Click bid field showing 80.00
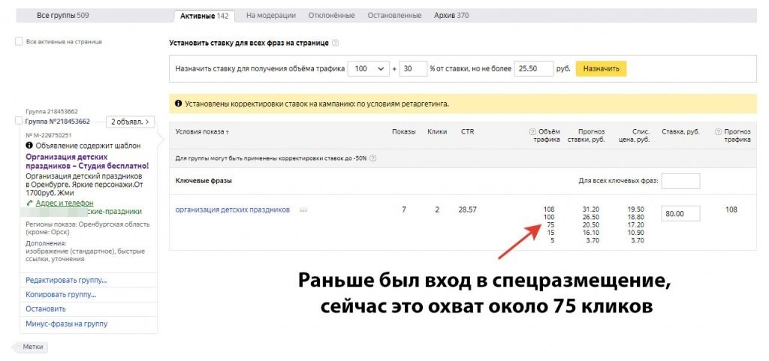This screenshot has height=361, width=769. pos(680,214)
